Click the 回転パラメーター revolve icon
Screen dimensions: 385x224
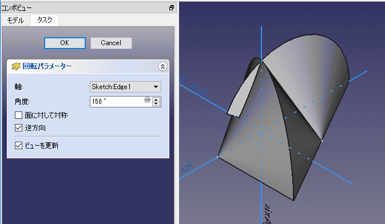point(16,66)
